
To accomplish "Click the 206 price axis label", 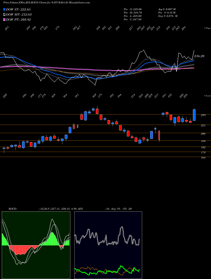I will pos(203,134).
